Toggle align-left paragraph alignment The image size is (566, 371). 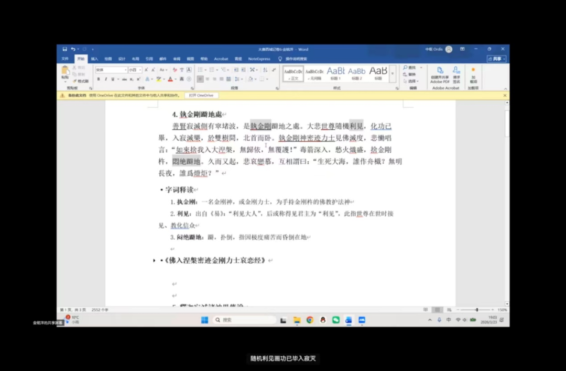(200, 79)
